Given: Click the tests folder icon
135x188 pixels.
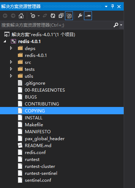Looking at the screenshot, I should (x=20, y=69).
